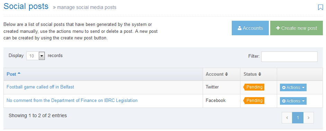Open the Football game called off in Belfast post
The height and width of the screenshot is (131, 326).
(40, 87)
